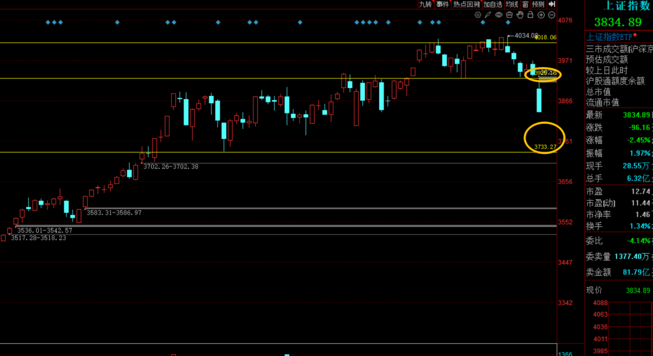Click the 窗 window button
The image size is (653, 356).
tap(525, 4)
